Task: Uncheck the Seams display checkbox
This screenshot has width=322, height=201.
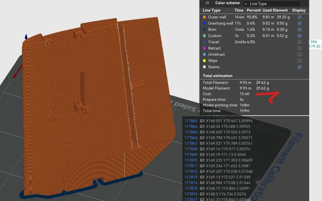Action: click(299, 67)
